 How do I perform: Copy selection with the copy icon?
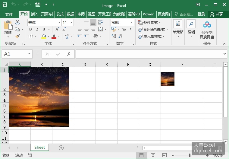coord(17,29)
